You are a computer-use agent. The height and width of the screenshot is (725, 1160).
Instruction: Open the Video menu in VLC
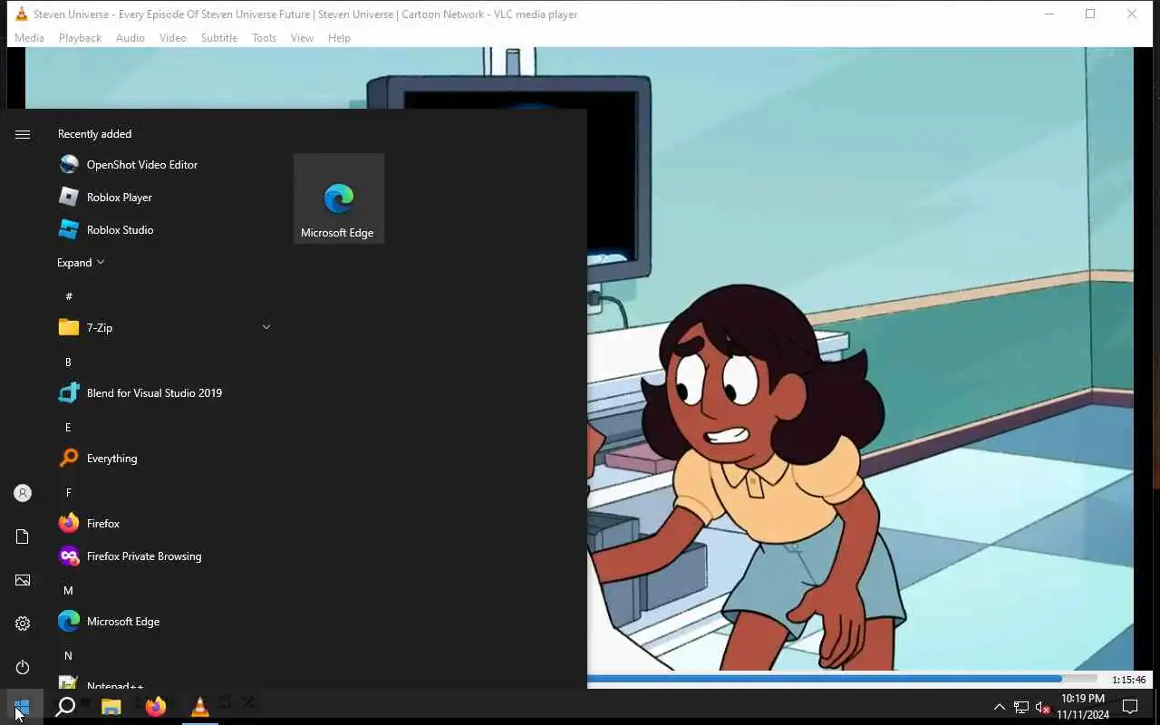(172, 38)
